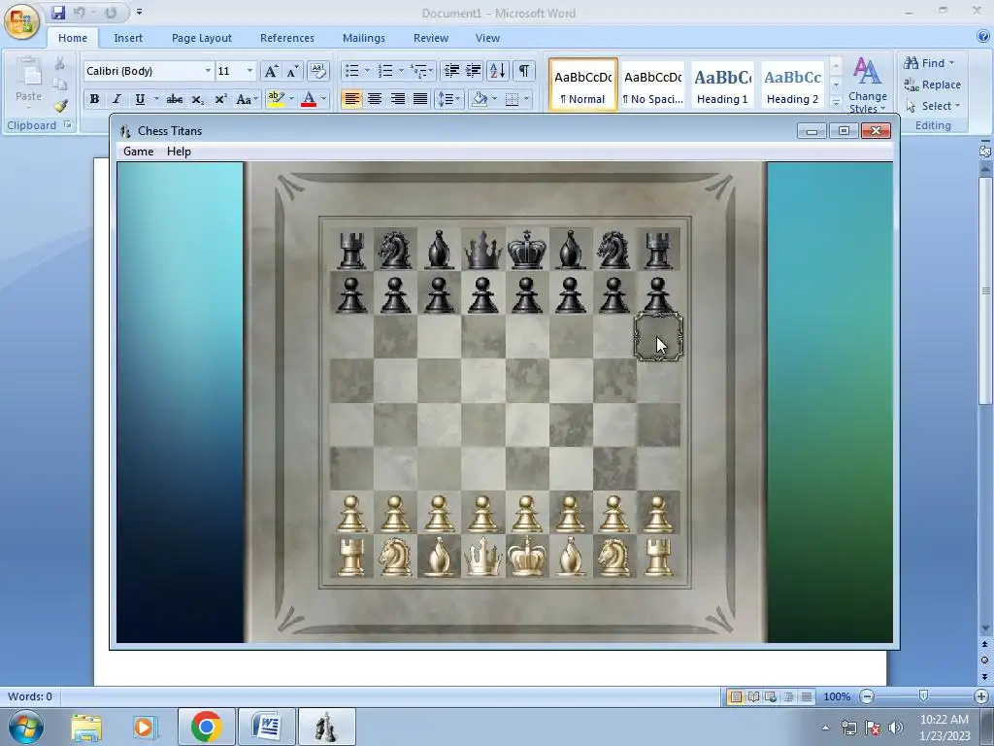Open the Change Case Aa dropdown
The image size is (994, 746).
pos(247,100)
